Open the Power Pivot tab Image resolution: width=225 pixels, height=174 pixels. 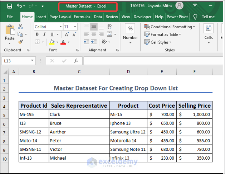[178, 17]
